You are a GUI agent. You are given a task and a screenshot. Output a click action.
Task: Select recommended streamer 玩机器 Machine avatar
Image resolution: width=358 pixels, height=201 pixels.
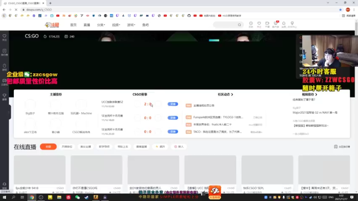[x=81, y=105]
